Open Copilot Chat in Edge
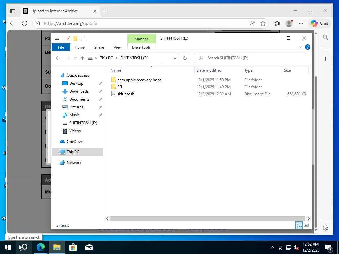 [319, 23]
